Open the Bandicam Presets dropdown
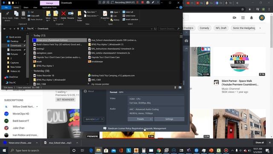Viewport: 273px width, 154px height. coord(140,119)
